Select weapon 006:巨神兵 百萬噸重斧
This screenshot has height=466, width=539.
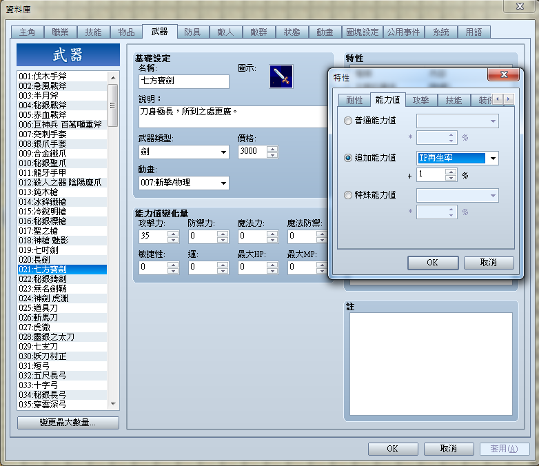[62, 125]
